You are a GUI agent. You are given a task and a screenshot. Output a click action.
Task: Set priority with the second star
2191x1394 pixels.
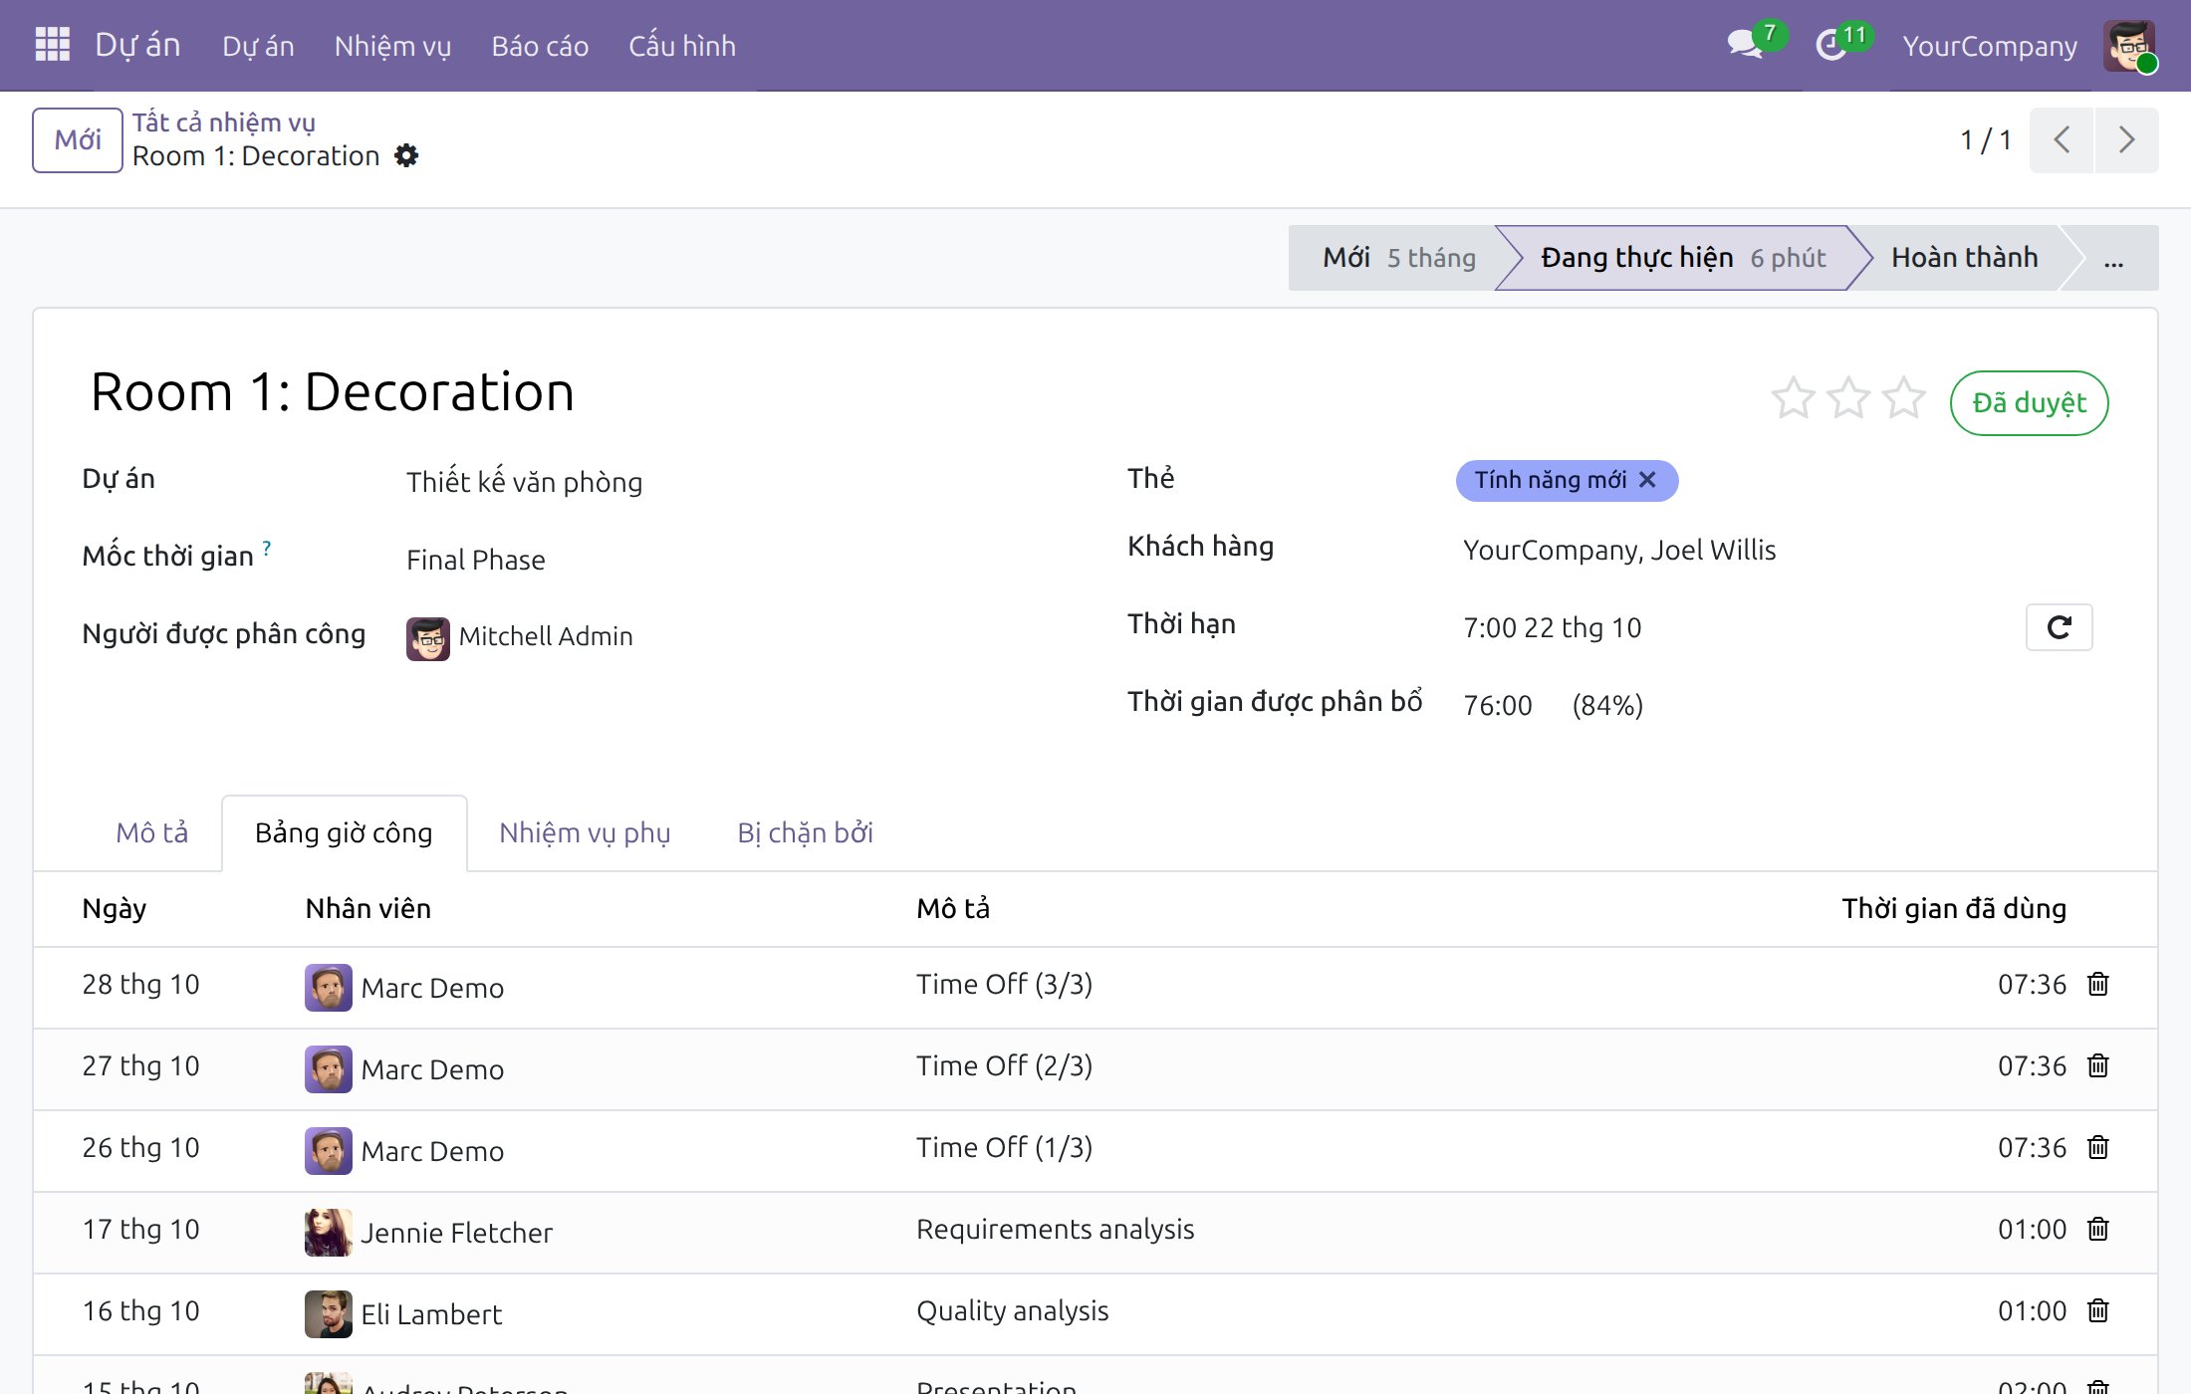click(x=1848, y=398)
